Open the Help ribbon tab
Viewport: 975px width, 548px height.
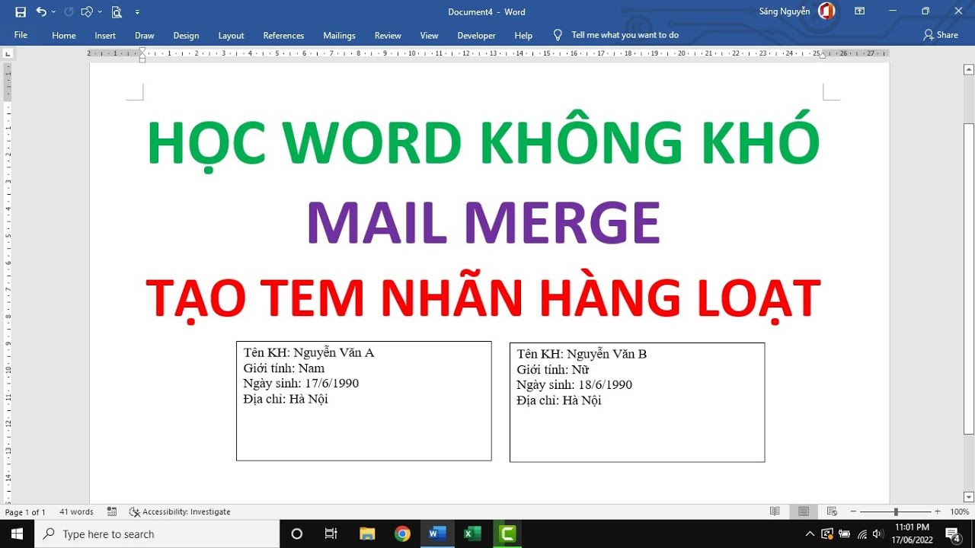pos(523,35)
